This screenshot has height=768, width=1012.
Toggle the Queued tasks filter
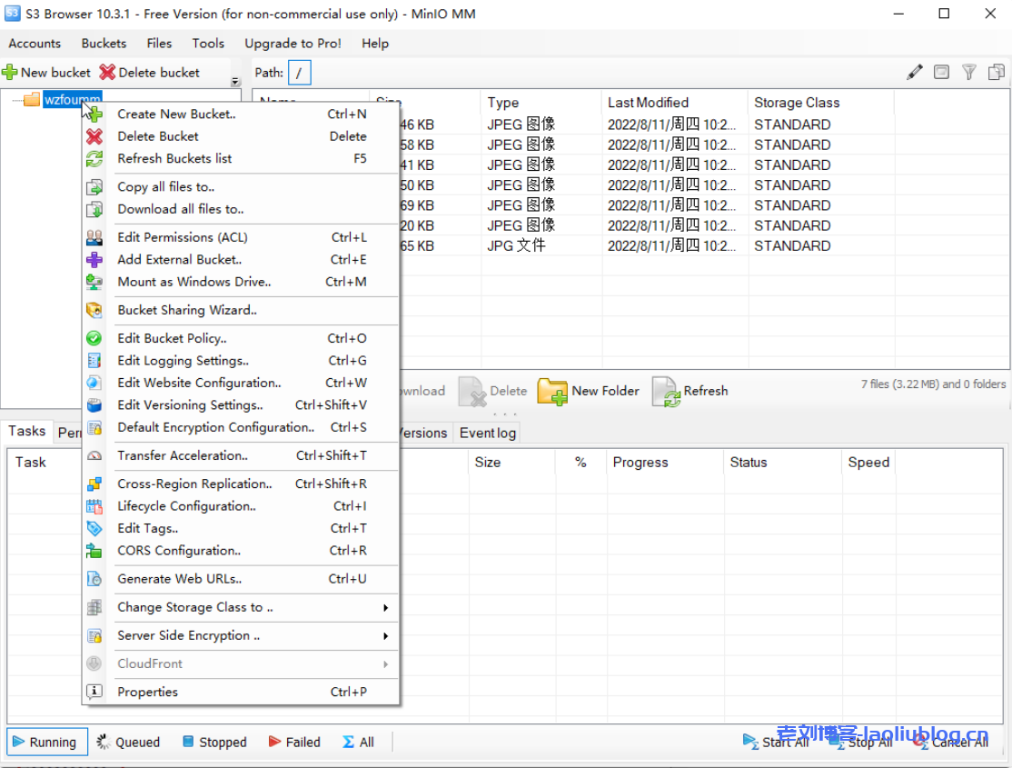128,742
